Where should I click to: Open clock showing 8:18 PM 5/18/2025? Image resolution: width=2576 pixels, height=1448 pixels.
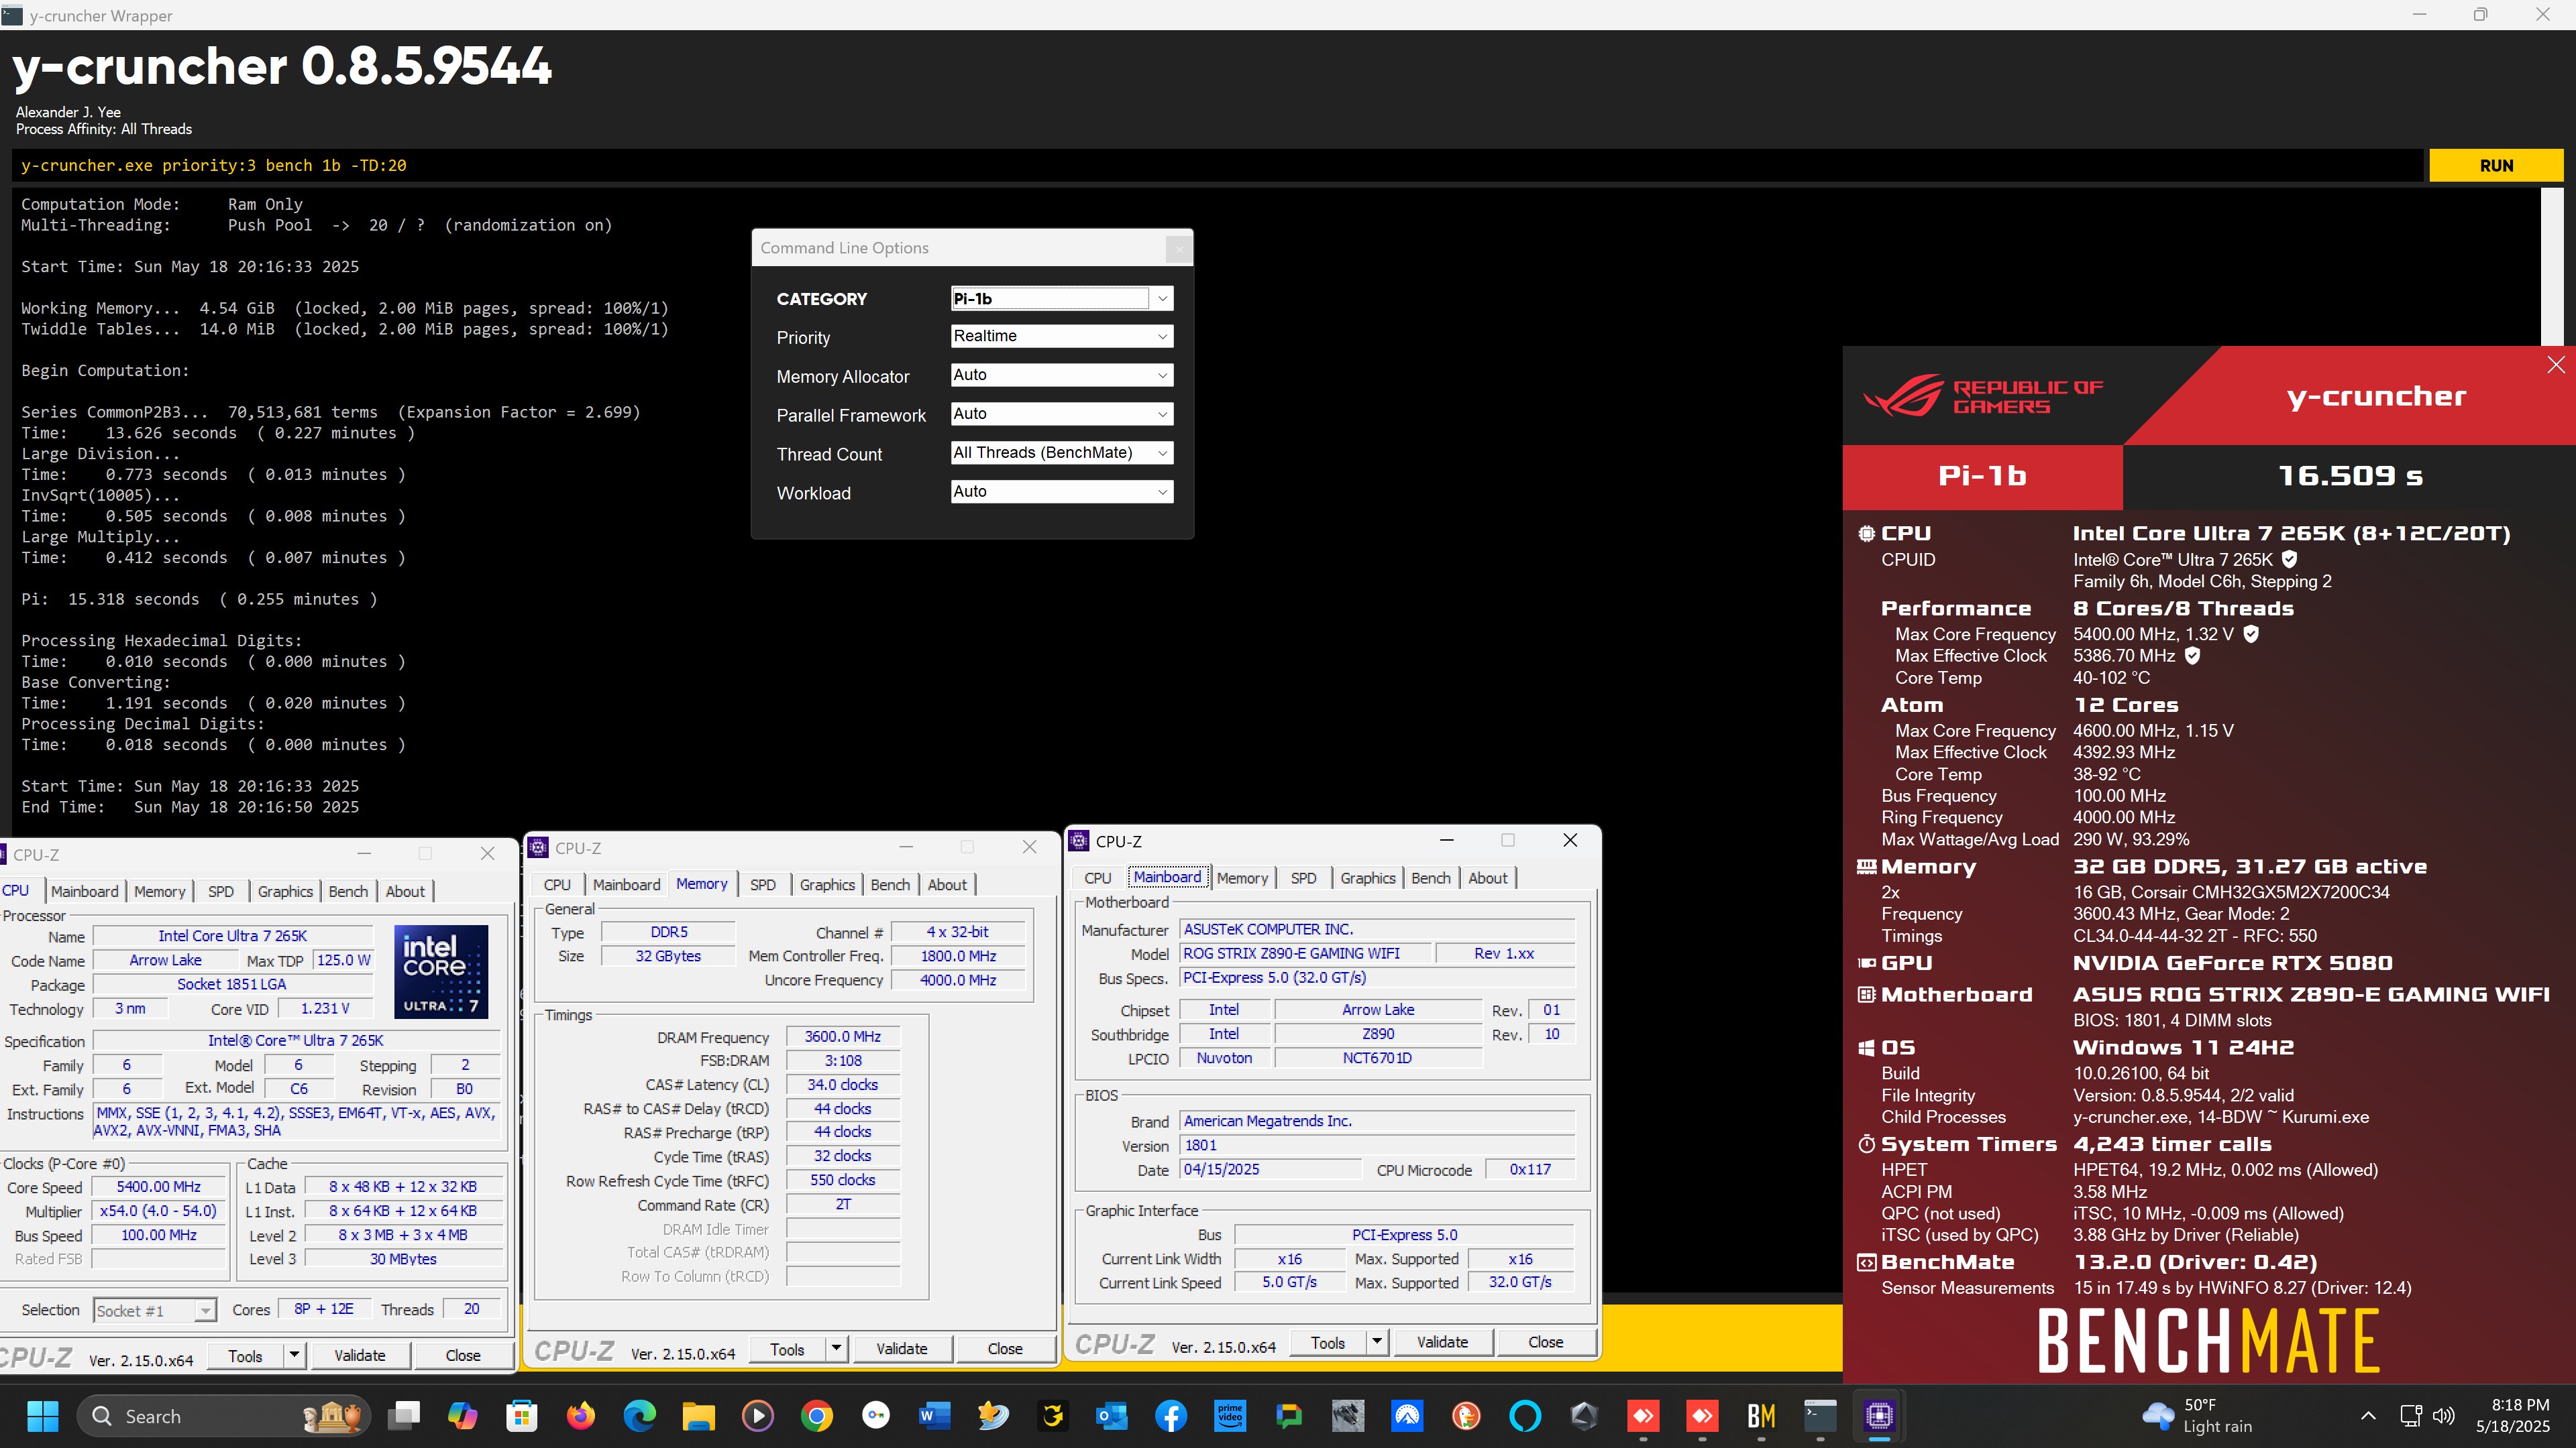(2512, 1415)
